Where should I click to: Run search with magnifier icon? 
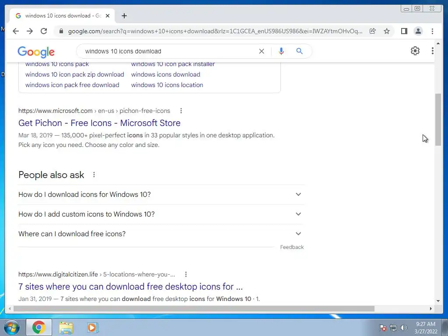tap(299, 51)
